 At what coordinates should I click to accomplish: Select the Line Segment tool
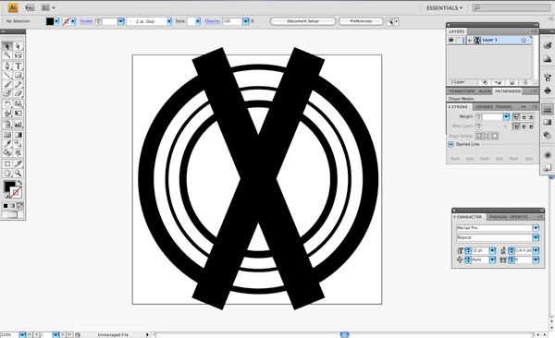pyautogui.click(x=7, y=75)
